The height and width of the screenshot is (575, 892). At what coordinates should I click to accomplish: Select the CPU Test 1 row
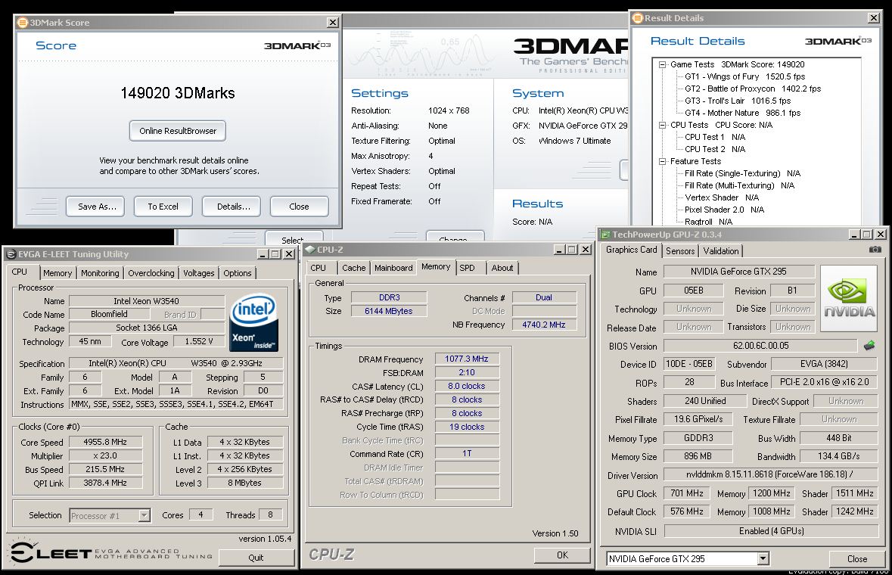714,137
